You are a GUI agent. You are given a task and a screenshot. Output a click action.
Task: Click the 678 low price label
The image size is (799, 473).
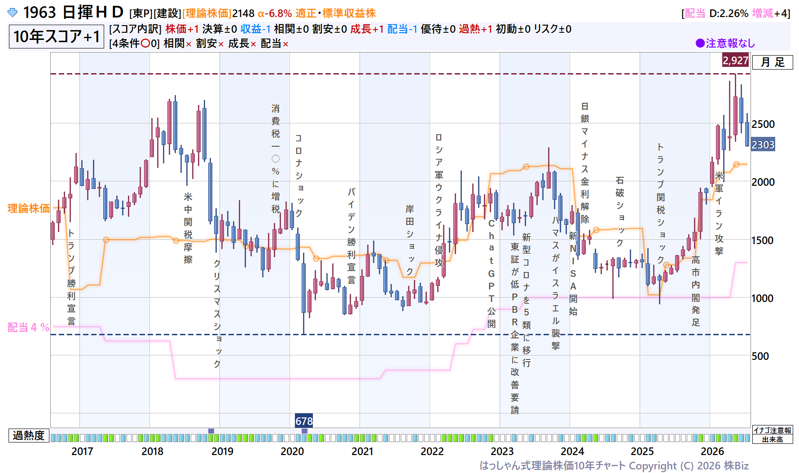[304, 421]
